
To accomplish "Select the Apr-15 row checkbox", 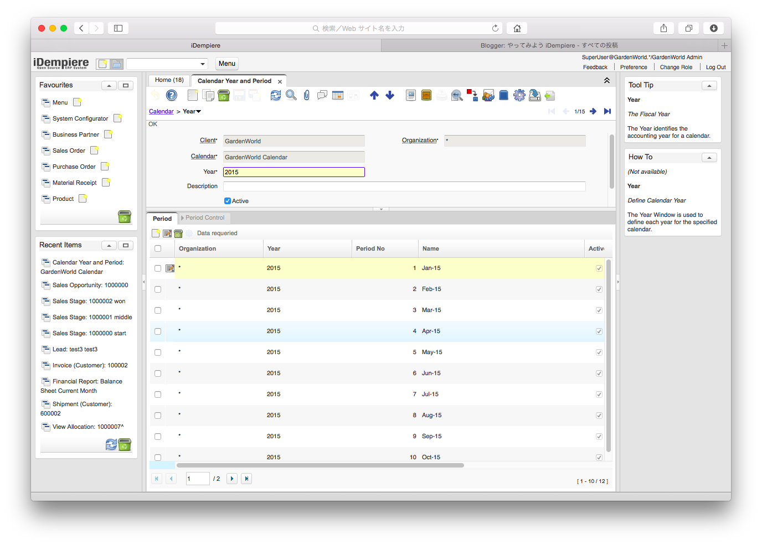I will (x=158, y=331).
